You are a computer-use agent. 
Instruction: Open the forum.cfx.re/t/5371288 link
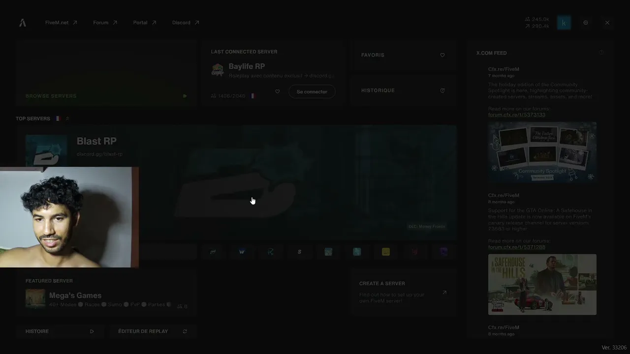coord(517,247)
